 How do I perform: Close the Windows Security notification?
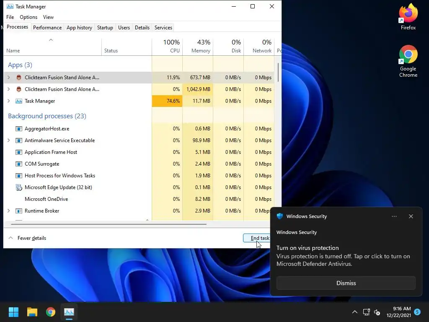click(x=411, y=216)
